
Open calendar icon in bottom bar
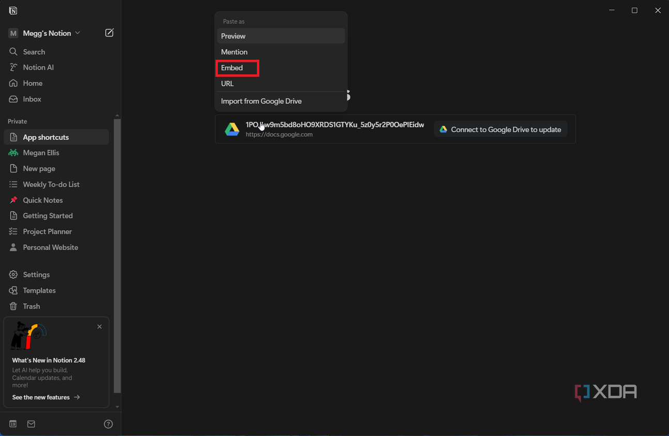click(13, 424)
